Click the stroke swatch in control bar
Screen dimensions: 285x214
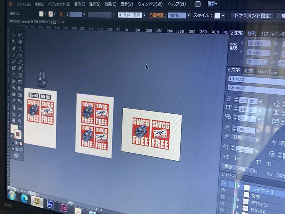pyautogui.click(x=51, y=14)
